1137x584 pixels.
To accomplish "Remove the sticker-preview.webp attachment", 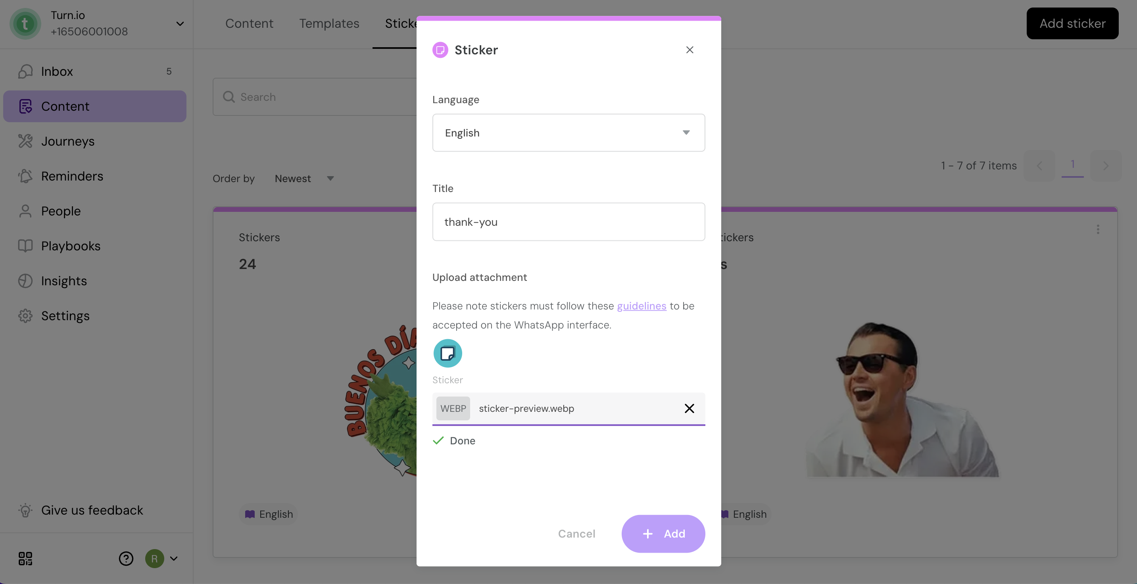I will click(x=689, y=408).
